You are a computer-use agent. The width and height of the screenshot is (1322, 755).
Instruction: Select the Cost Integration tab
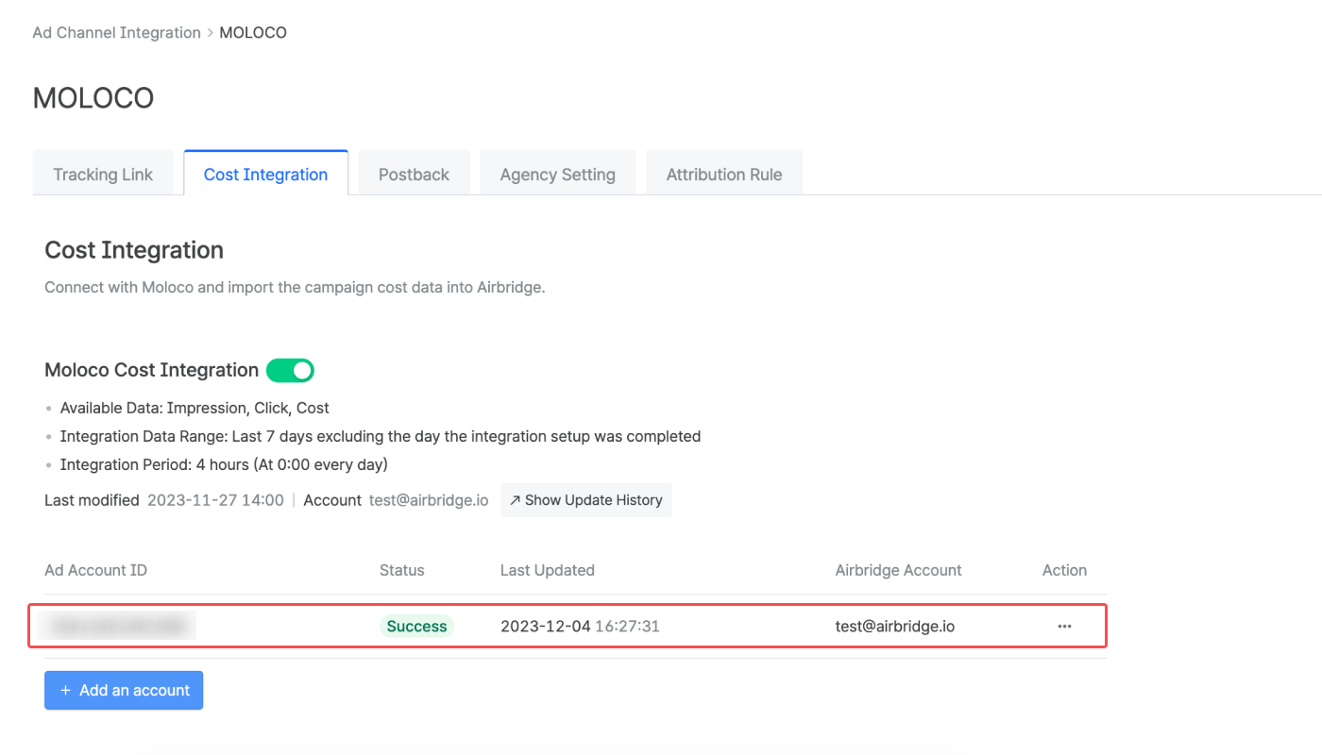click(266, 175)
